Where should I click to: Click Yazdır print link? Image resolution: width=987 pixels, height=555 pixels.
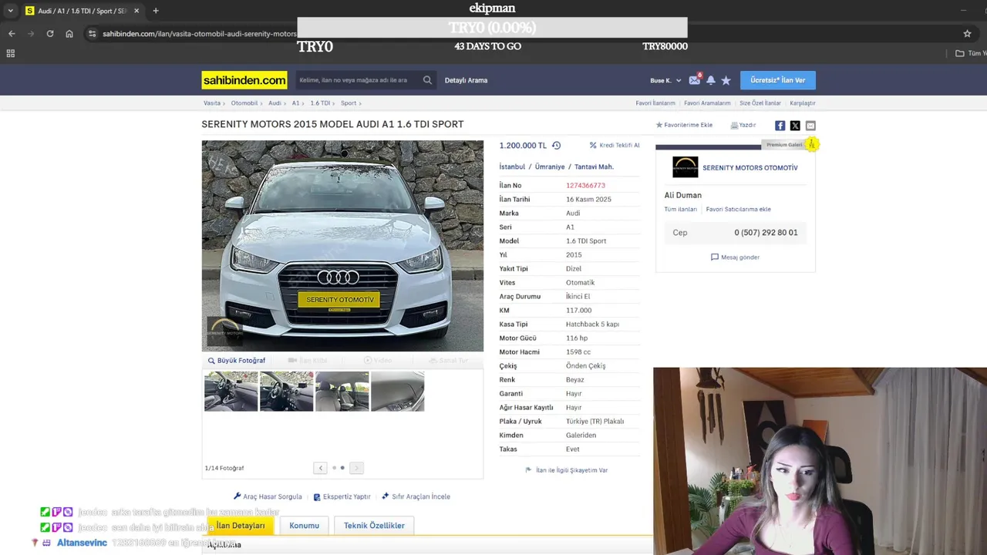(x=743, y=125)
